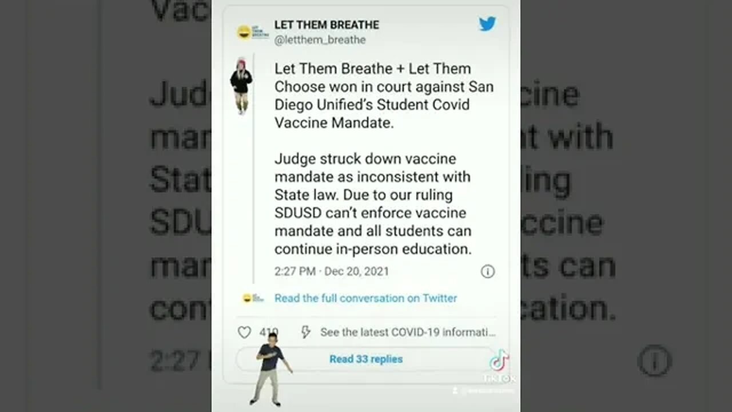Click the Read 33 replies button
Screen dimensions: 732x412
coord(366,359)
